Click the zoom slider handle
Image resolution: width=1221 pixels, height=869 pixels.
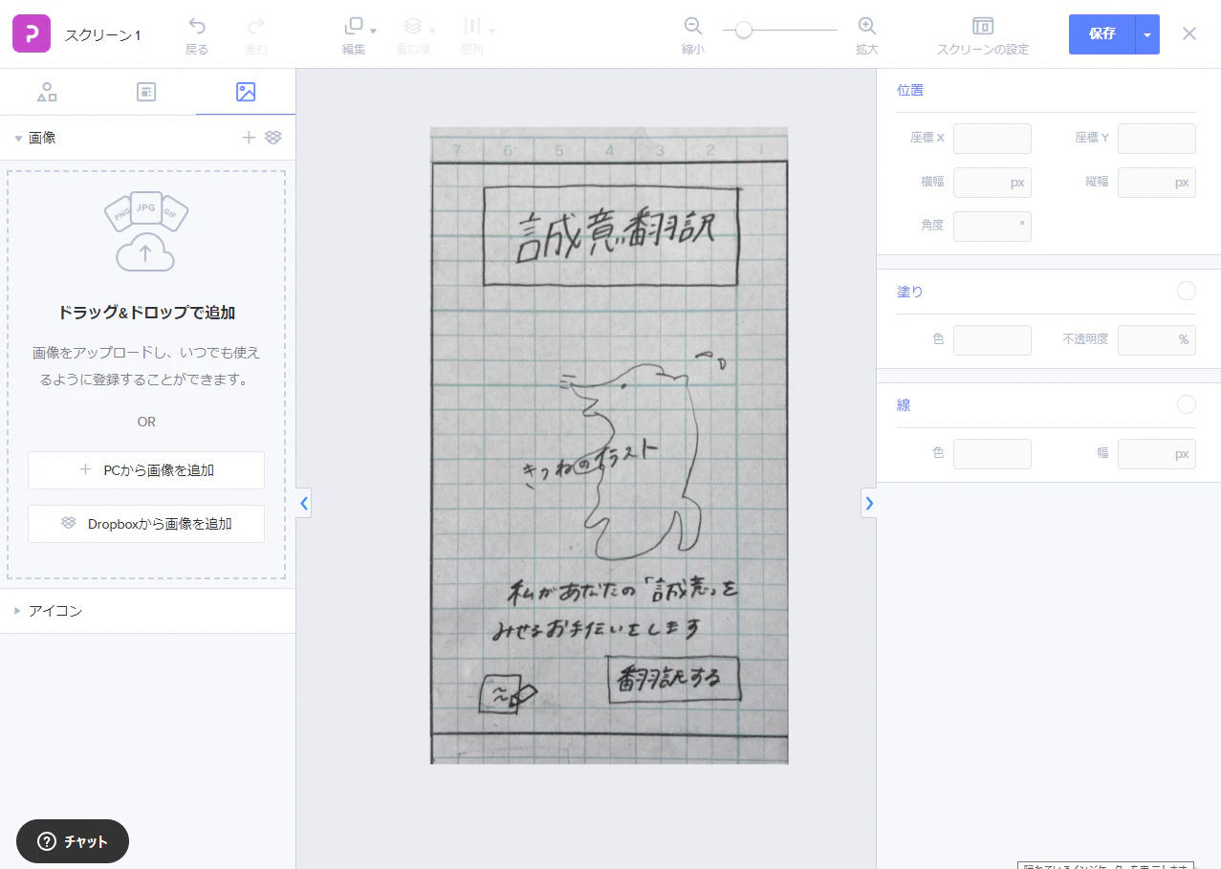743,30
